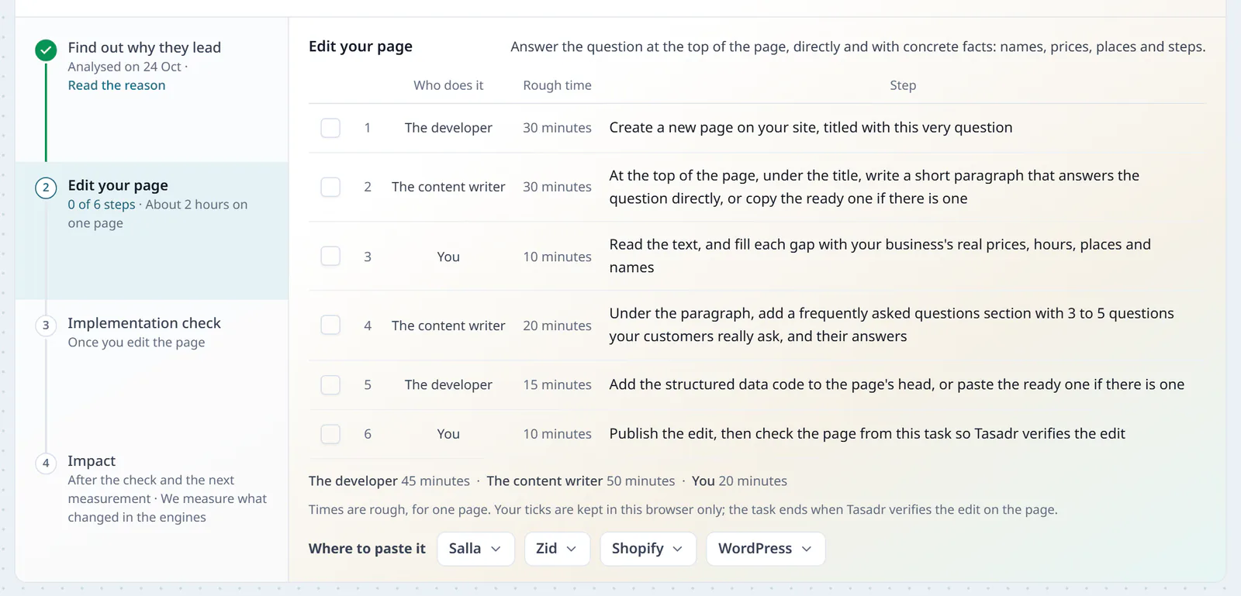1241x596 pixels.
Task: Check the step 3 fill each gap box
Action: tap(330, 256)
